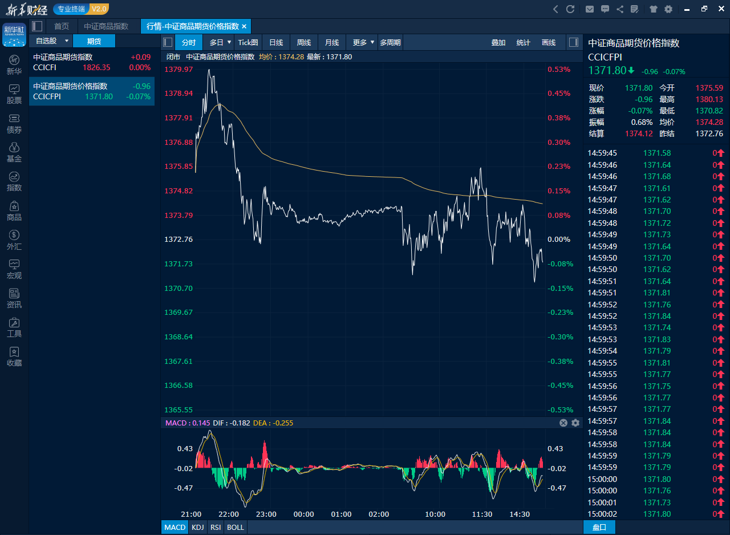Switch to the 首页 tab
Screen dimensions: 730x535
tap(62, 26)
